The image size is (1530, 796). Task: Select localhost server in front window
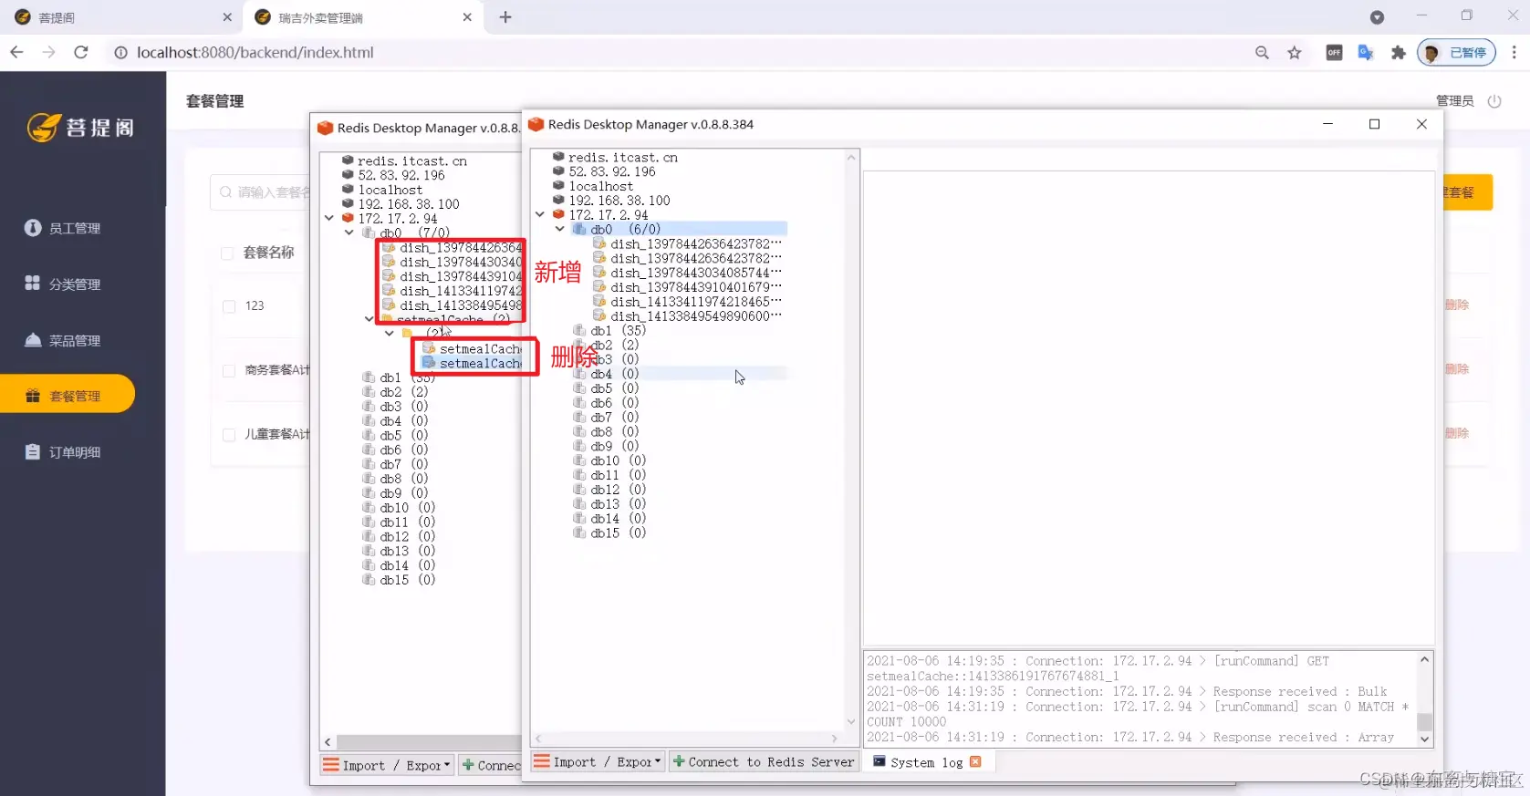click(x=600, y=186)
